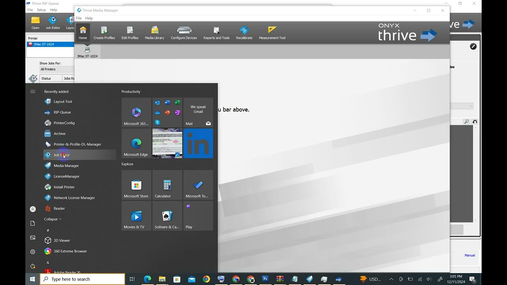Screen dimensions: 507x285
Task: Open the Microsoft Edge tile
Action: (x=136, y=143)
